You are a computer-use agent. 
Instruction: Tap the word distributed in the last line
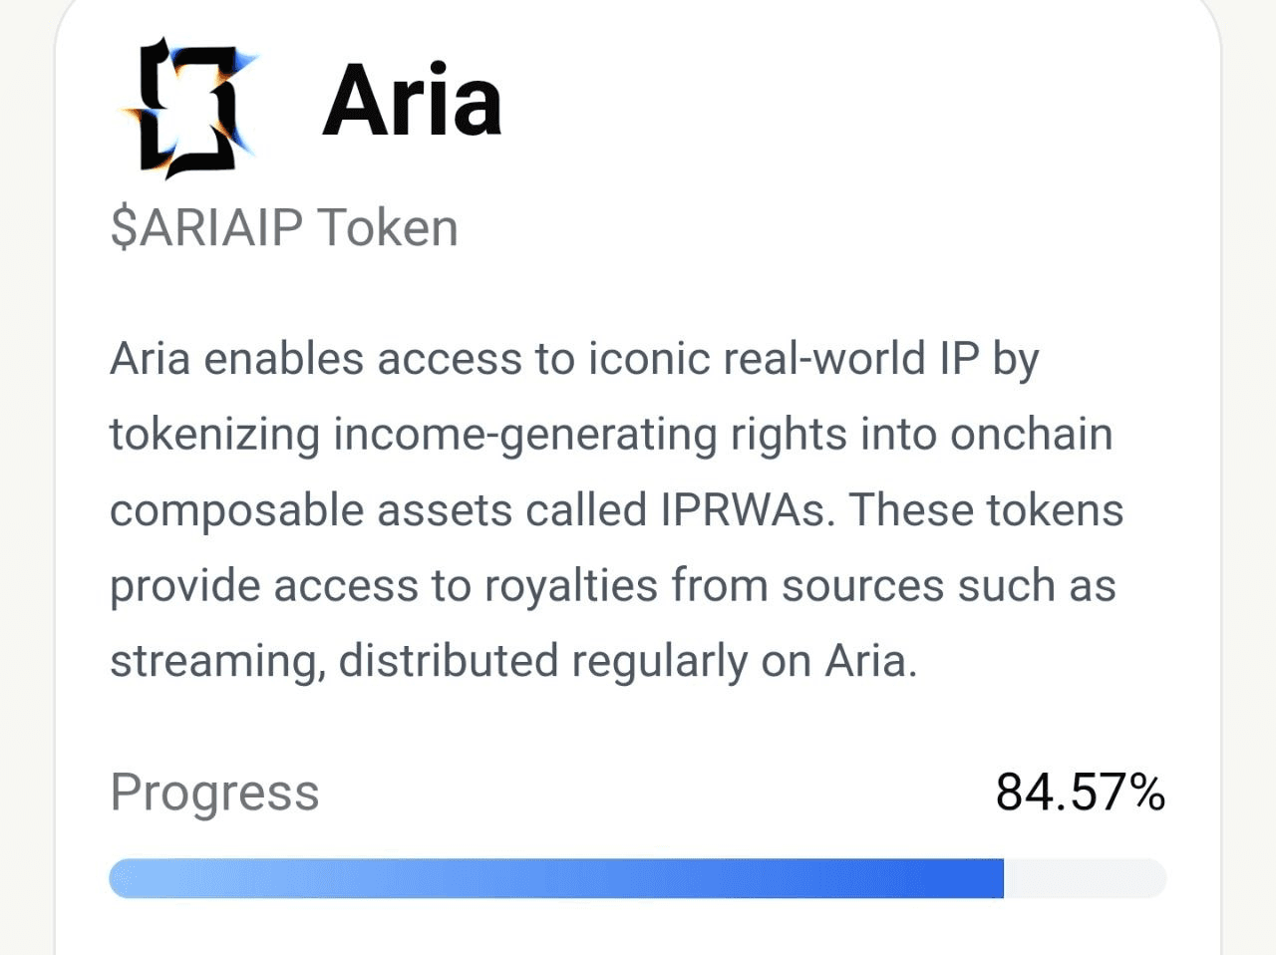pos(448,662)
